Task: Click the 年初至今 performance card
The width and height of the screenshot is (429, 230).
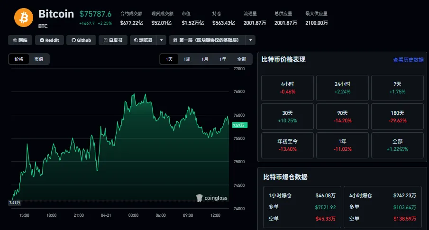Action: pyautogui.click(x=288, y=145)
